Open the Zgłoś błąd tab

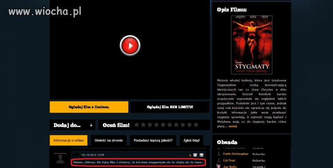tap(191, 140)
